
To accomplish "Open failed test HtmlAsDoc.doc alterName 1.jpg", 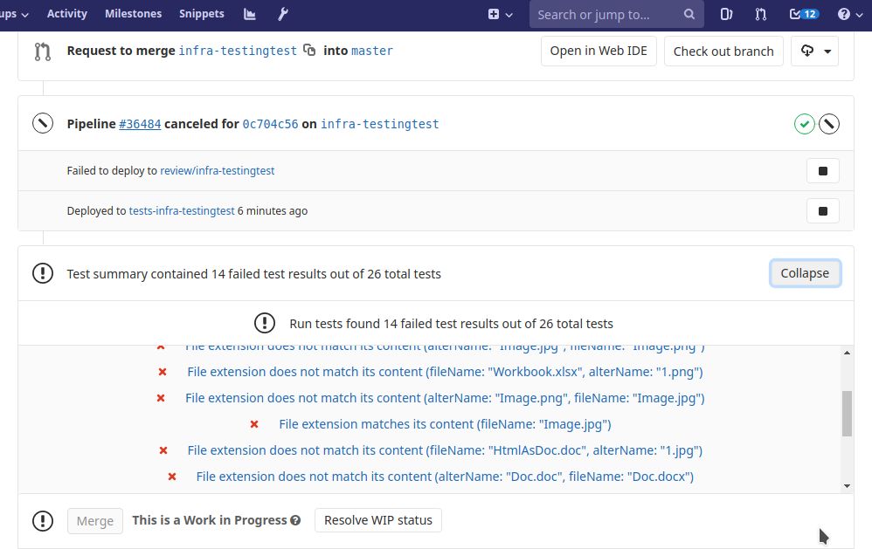I will [x=445, y=450].
